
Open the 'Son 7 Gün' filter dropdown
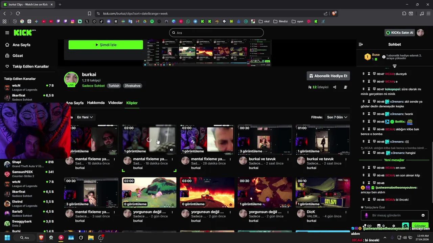point(337,117)
